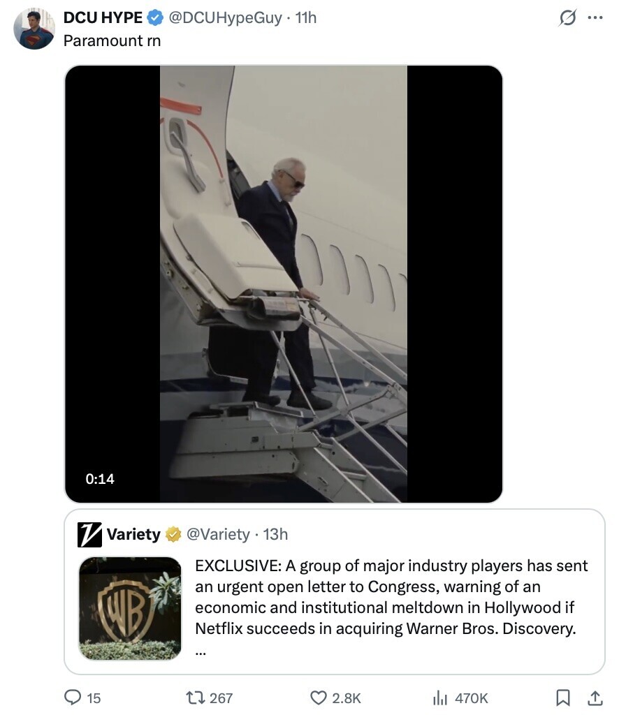Like the post with the heart icon
Viewport: 619px width, 715px height.
[x=319, y=698]
